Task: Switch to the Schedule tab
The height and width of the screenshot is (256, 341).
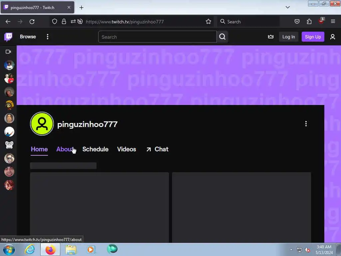Action: click(95, 149)
